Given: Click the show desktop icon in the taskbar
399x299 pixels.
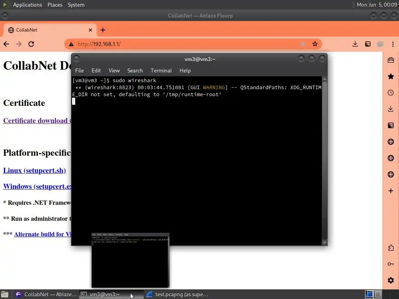Looking at the screenshot, I should 5,294.
